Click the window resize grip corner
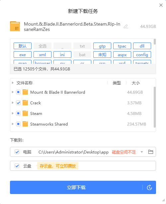This screenshot has width=166, height=204. tap(163, 200)
